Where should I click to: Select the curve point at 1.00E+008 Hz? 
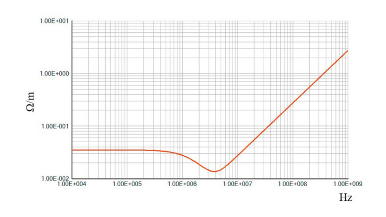[293, 103]
